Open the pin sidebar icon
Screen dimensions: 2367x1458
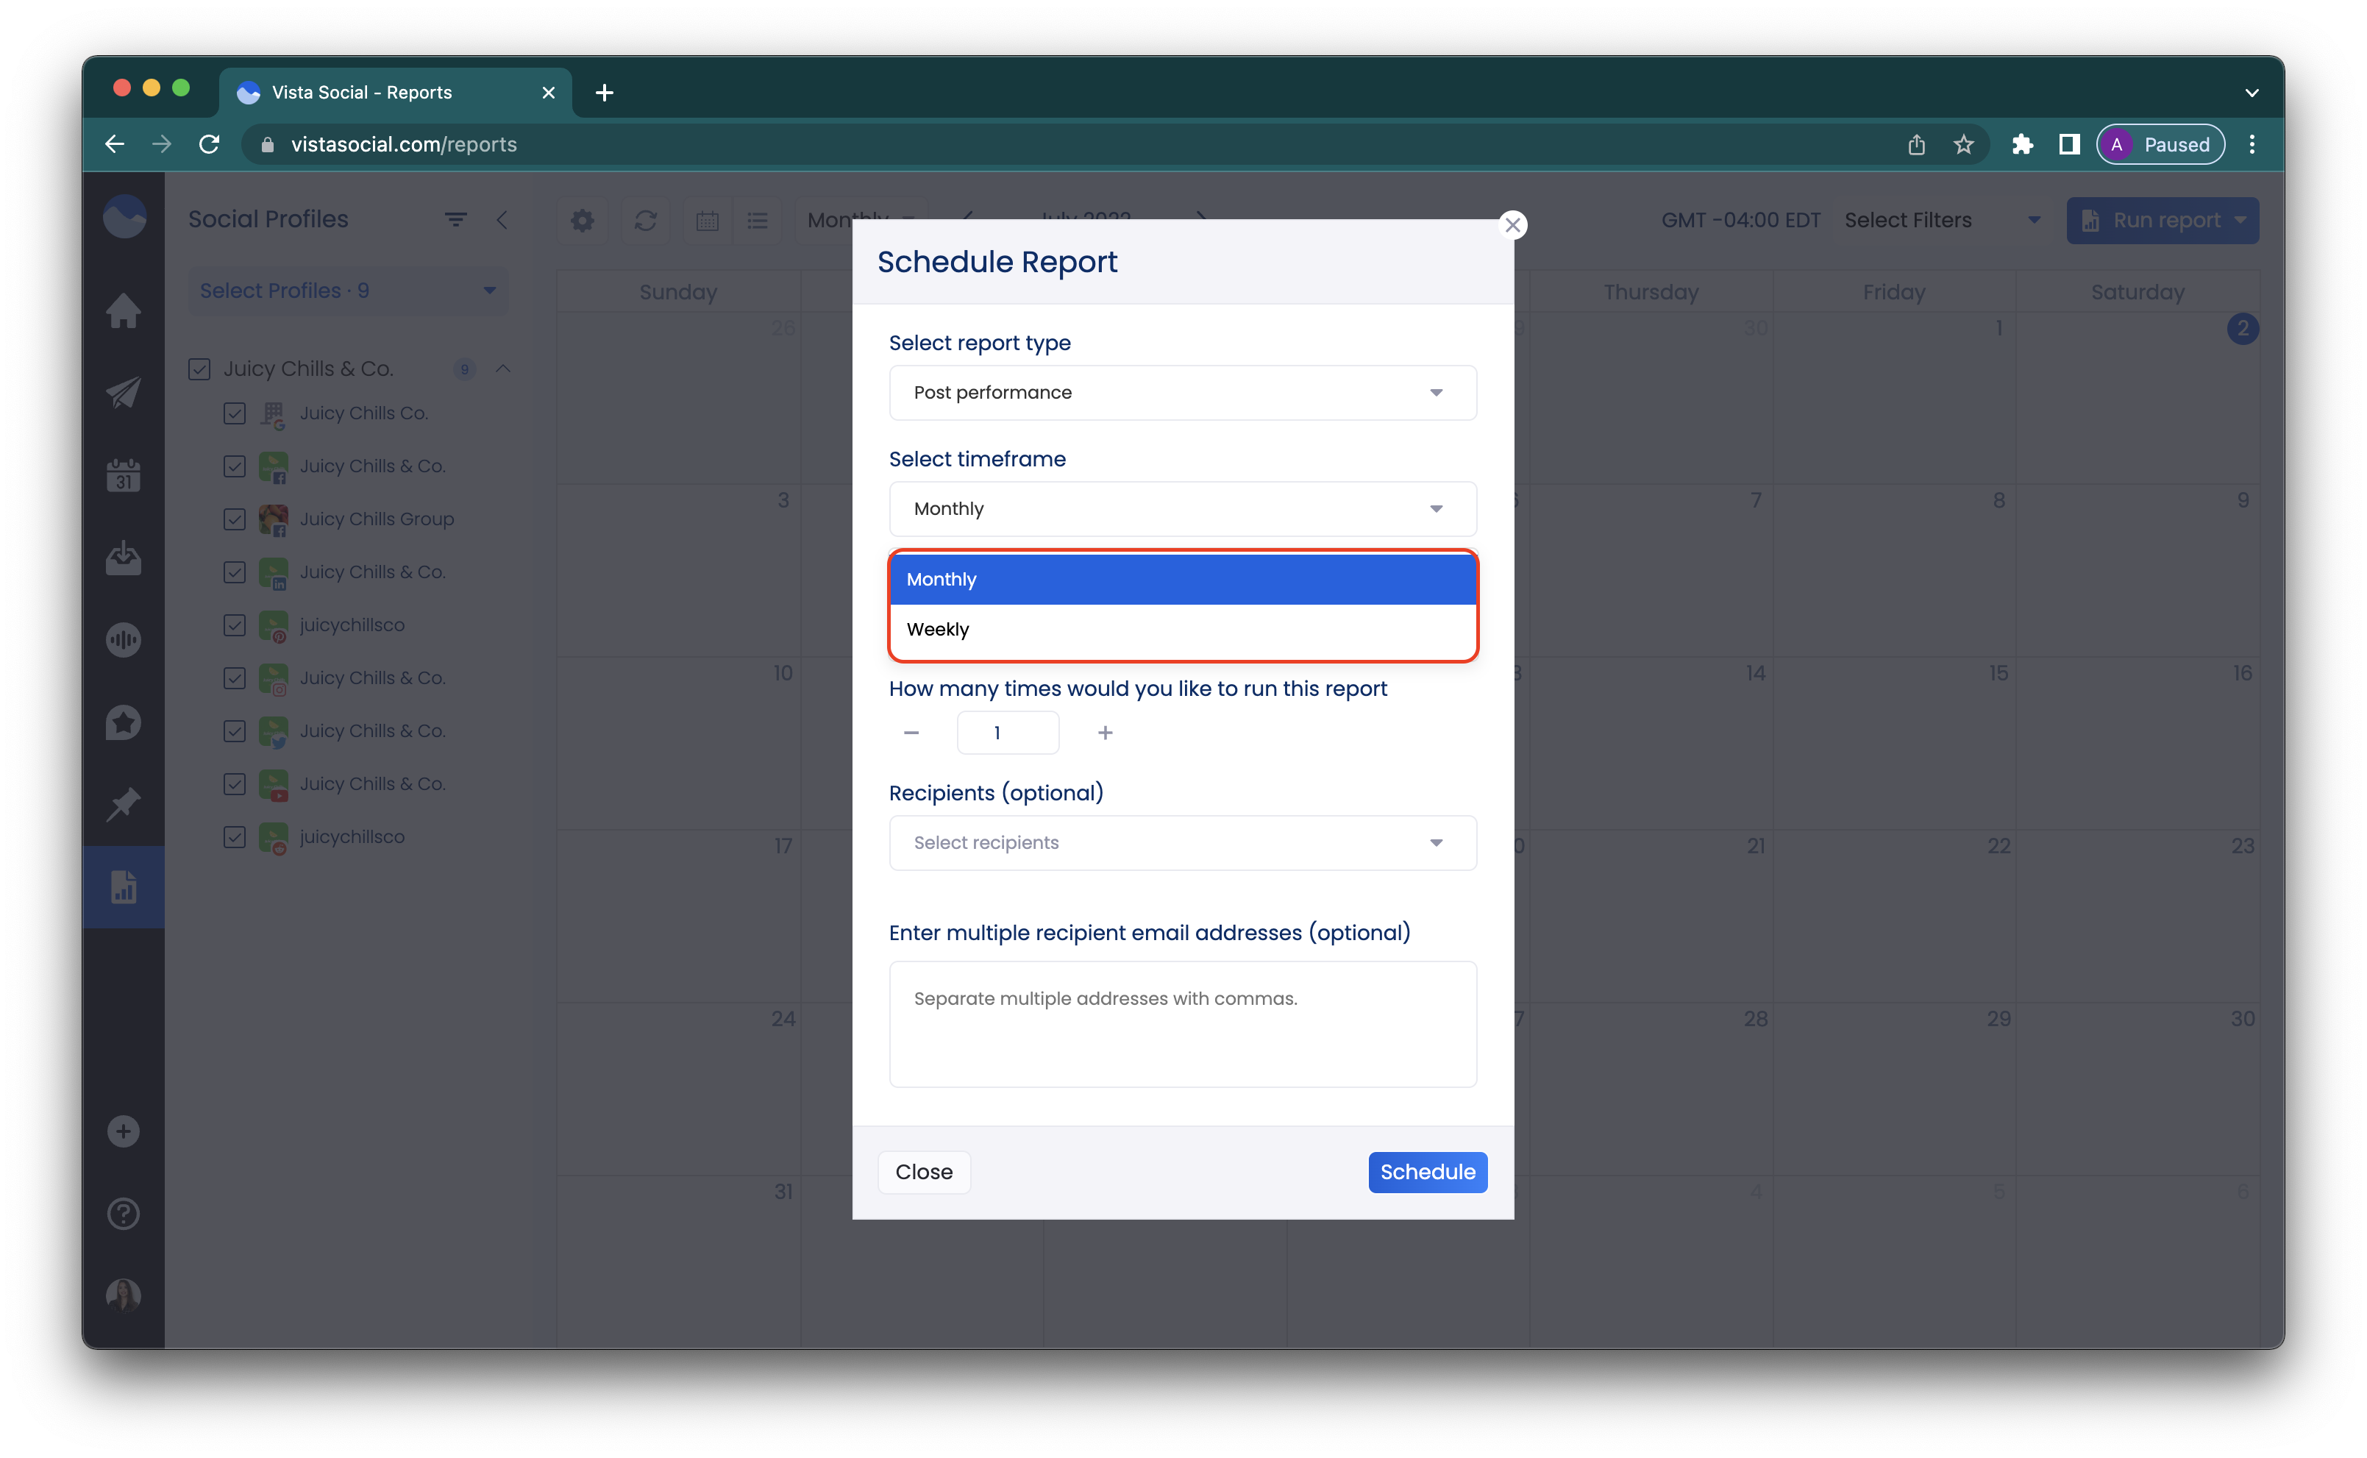tap(124, 804)
